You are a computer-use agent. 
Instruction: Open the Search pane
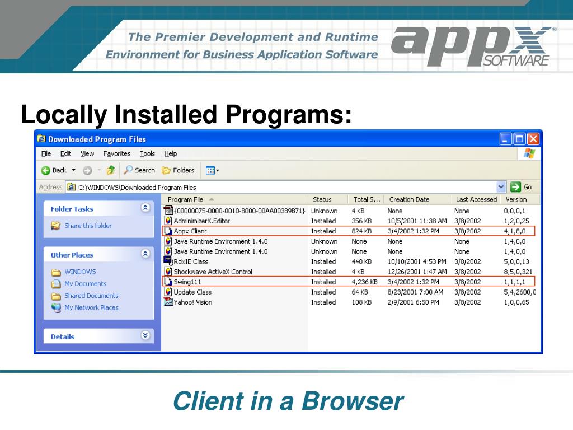click(139, 170)
